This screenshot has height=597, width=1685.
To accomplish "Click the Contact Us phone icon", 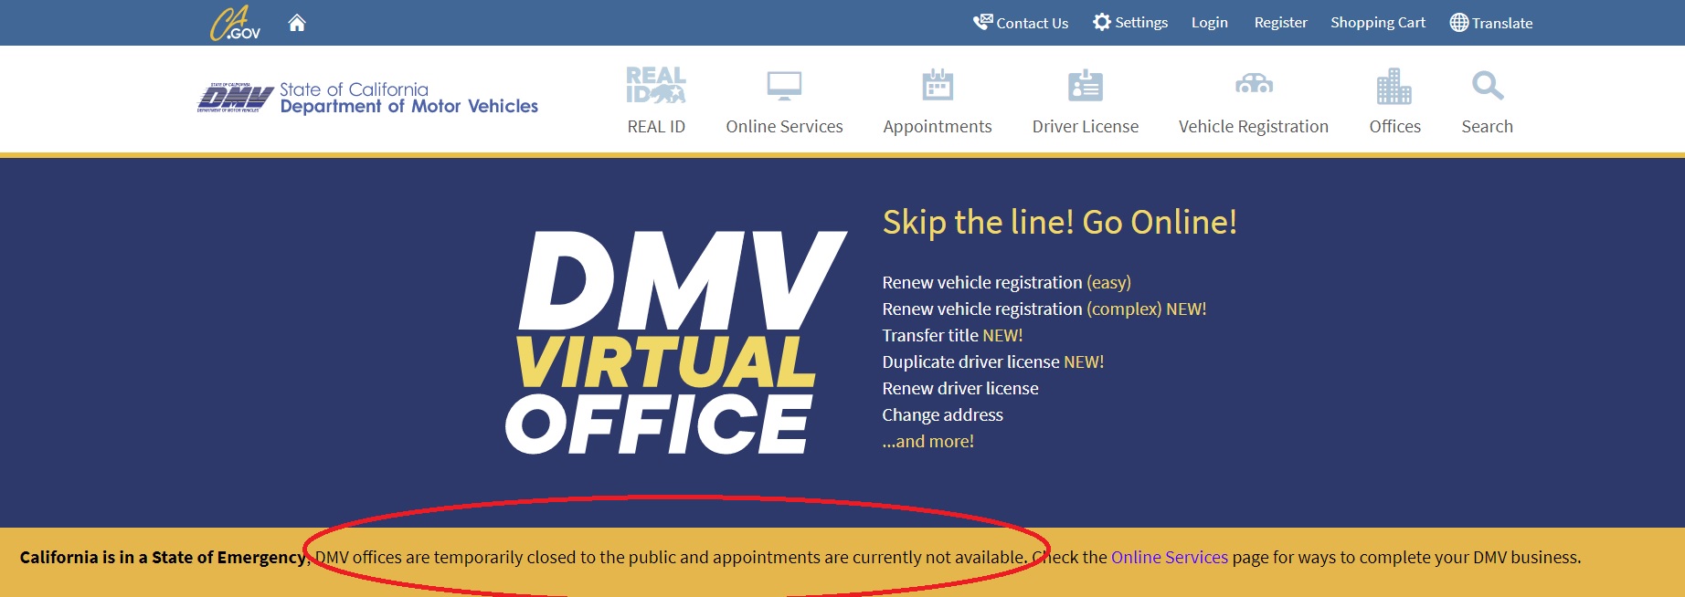I will tap(983, 22).
